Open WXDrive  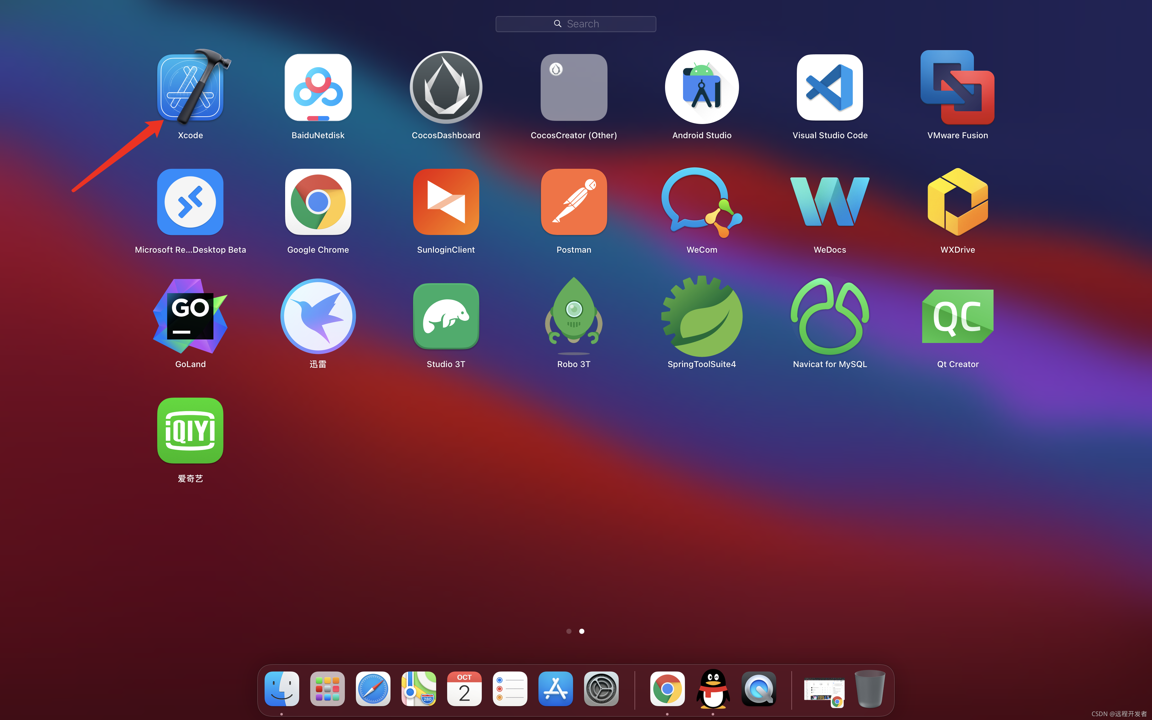point(957,202)
